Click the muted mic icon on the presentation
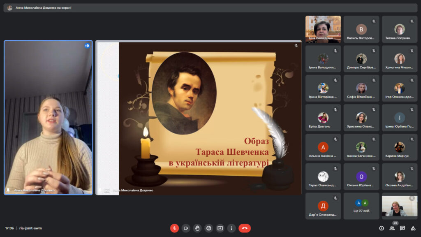This screenshot has height=237, width=421. coord(296,46)
